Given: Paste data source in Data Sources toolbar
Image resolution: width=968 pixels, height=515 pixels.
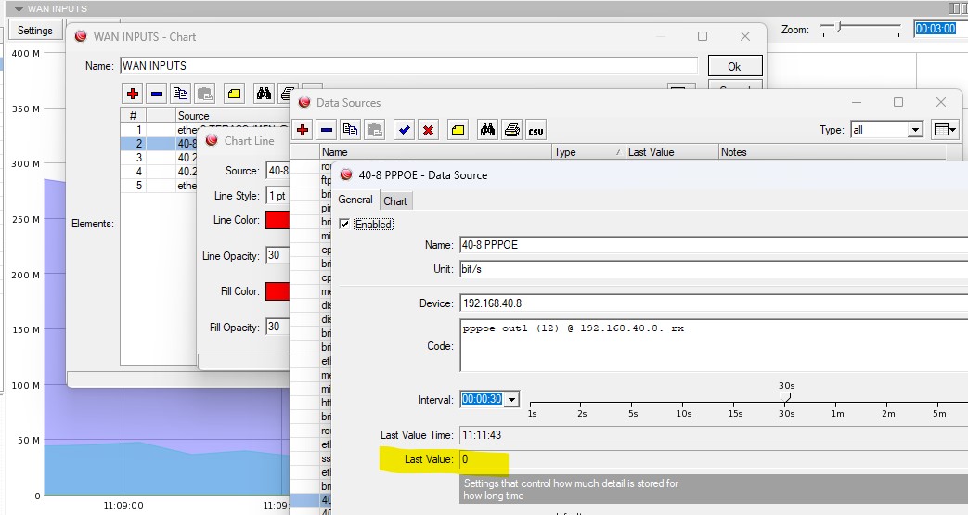Looking at the screenshot, I should (x=374, y=130).
